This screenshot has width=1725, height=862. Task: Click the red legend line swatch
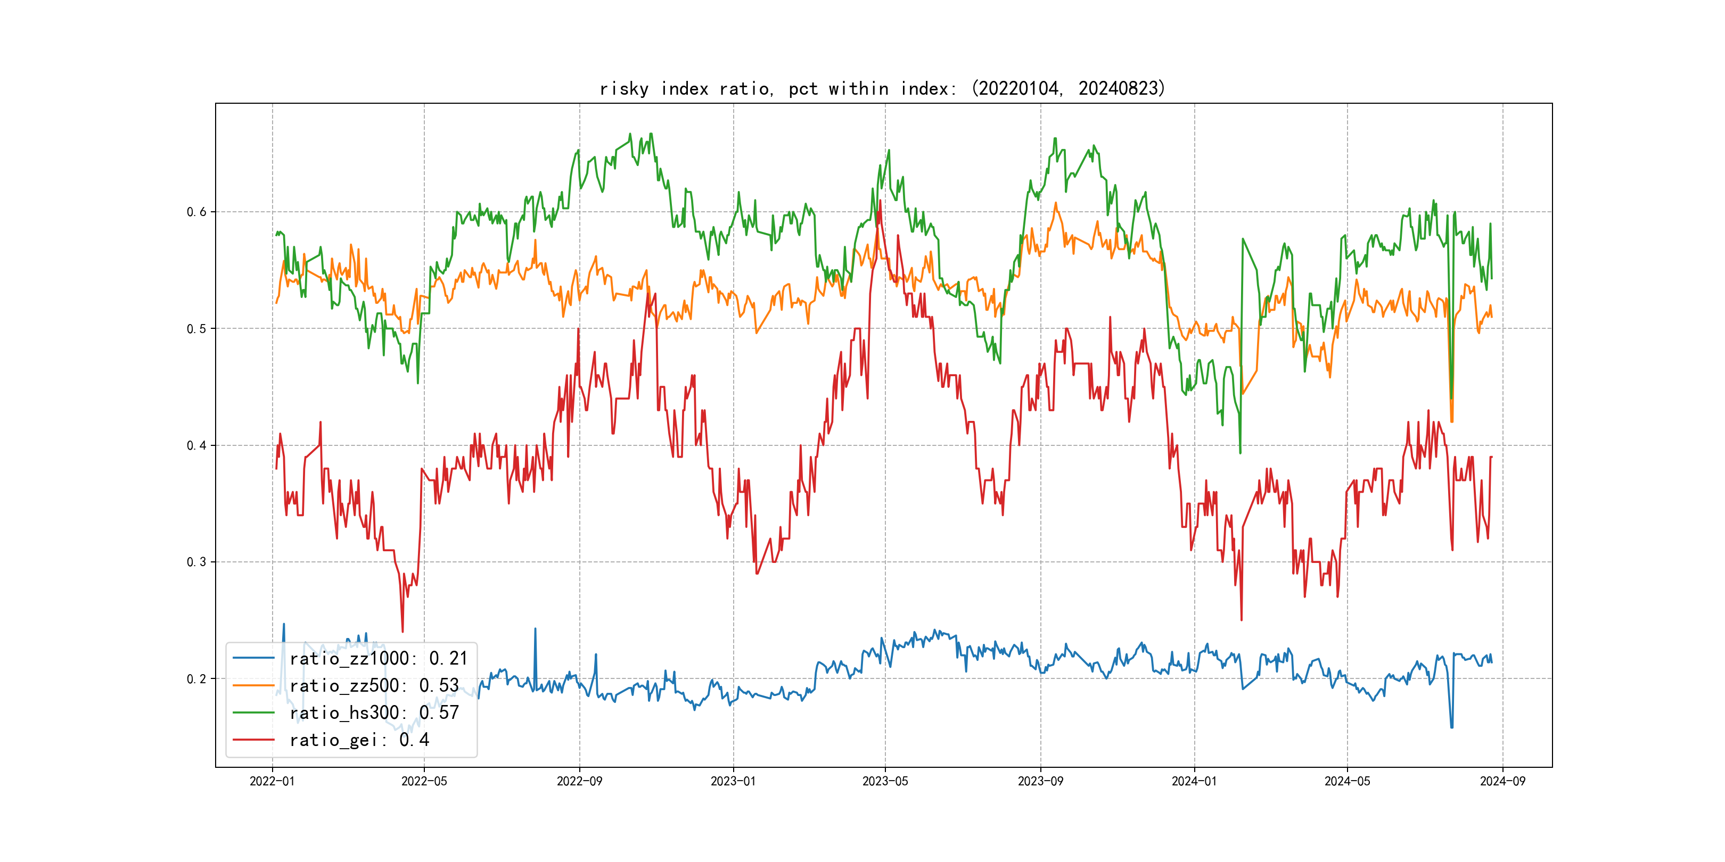pyautogui.click(x=254, y=740)
